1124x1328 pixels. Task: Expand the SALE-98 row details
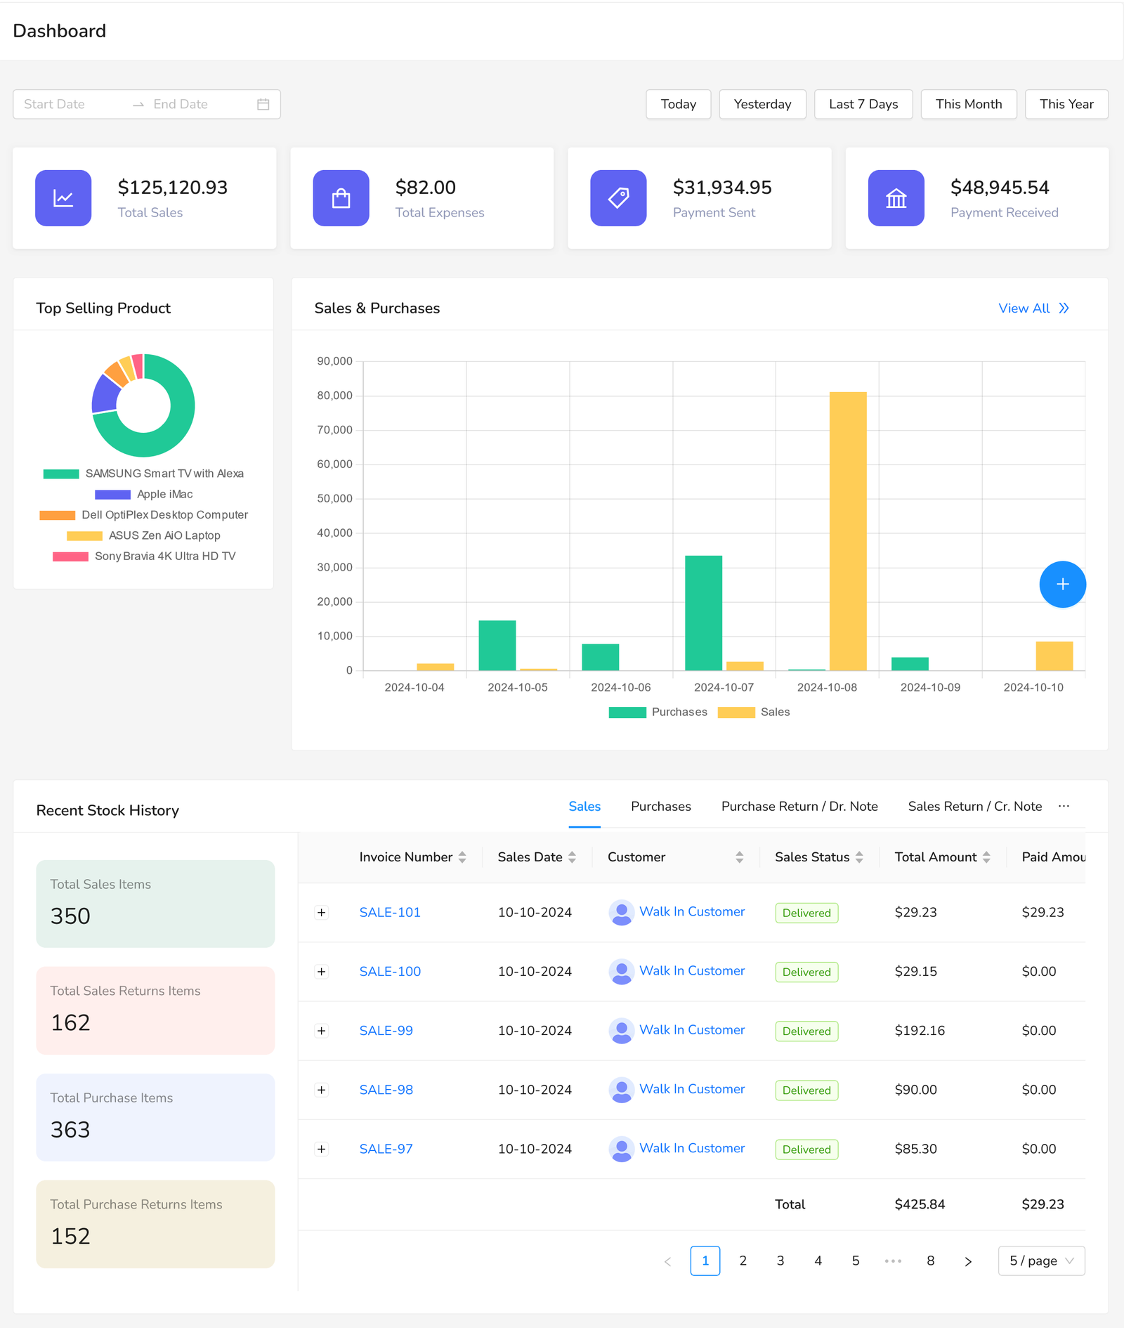pos(322,1090)
